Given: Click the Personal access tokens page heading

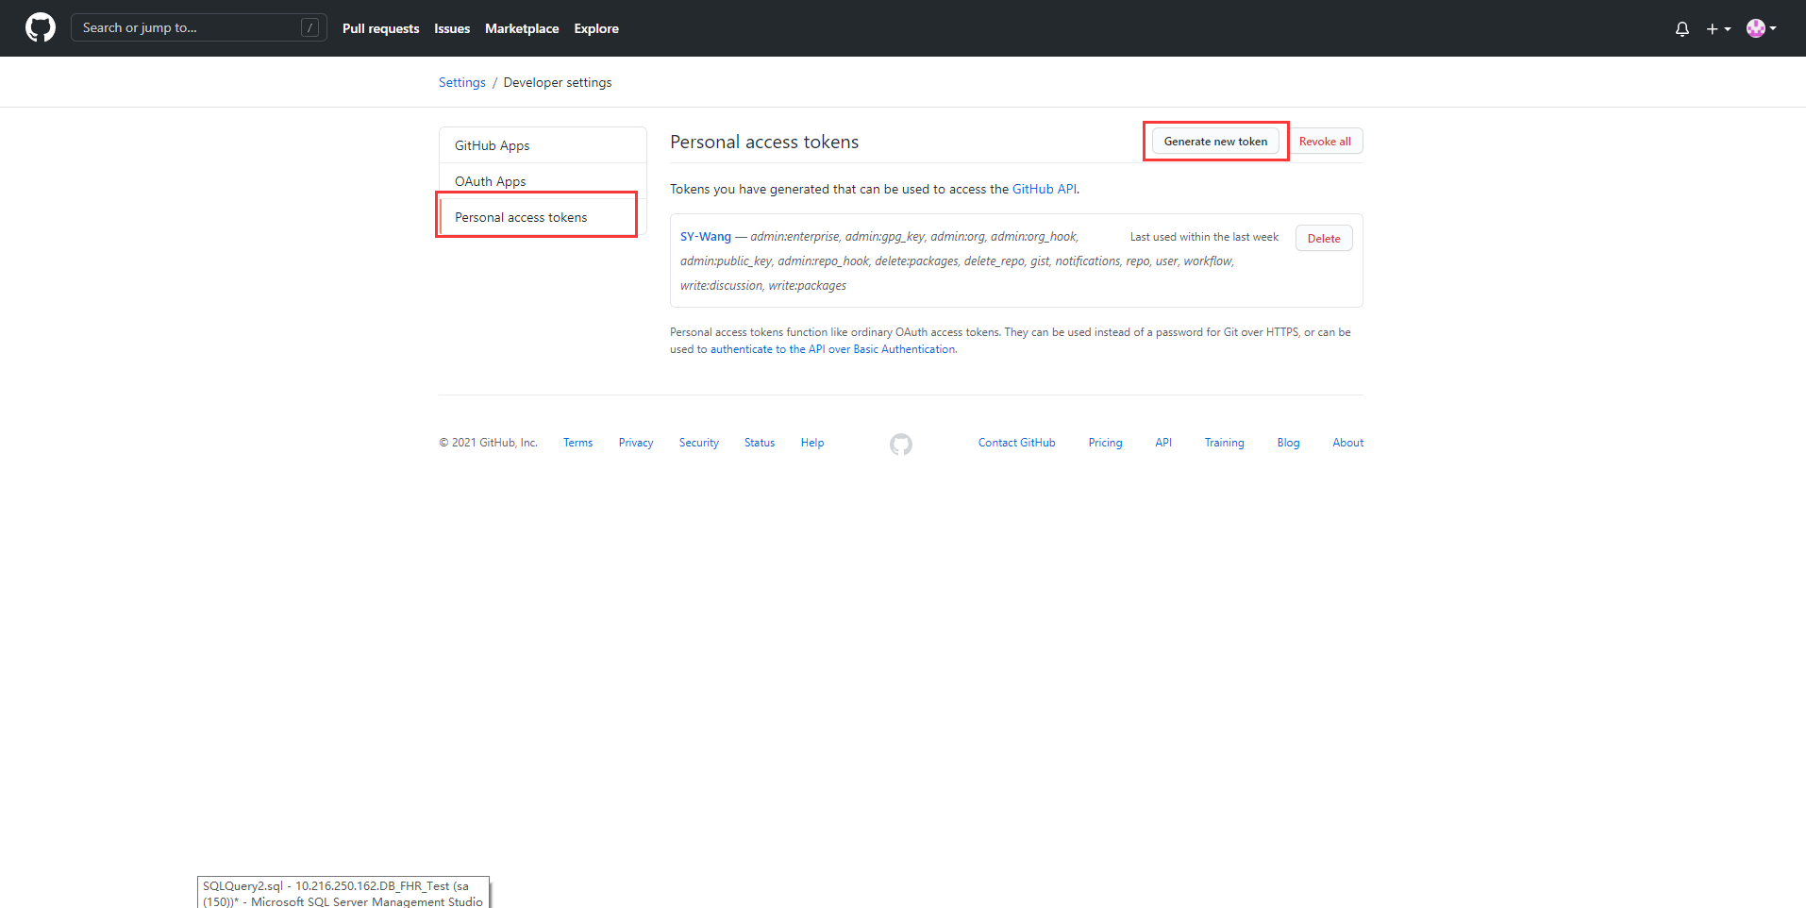Looking at the screenshot, I should pos(764,143).
